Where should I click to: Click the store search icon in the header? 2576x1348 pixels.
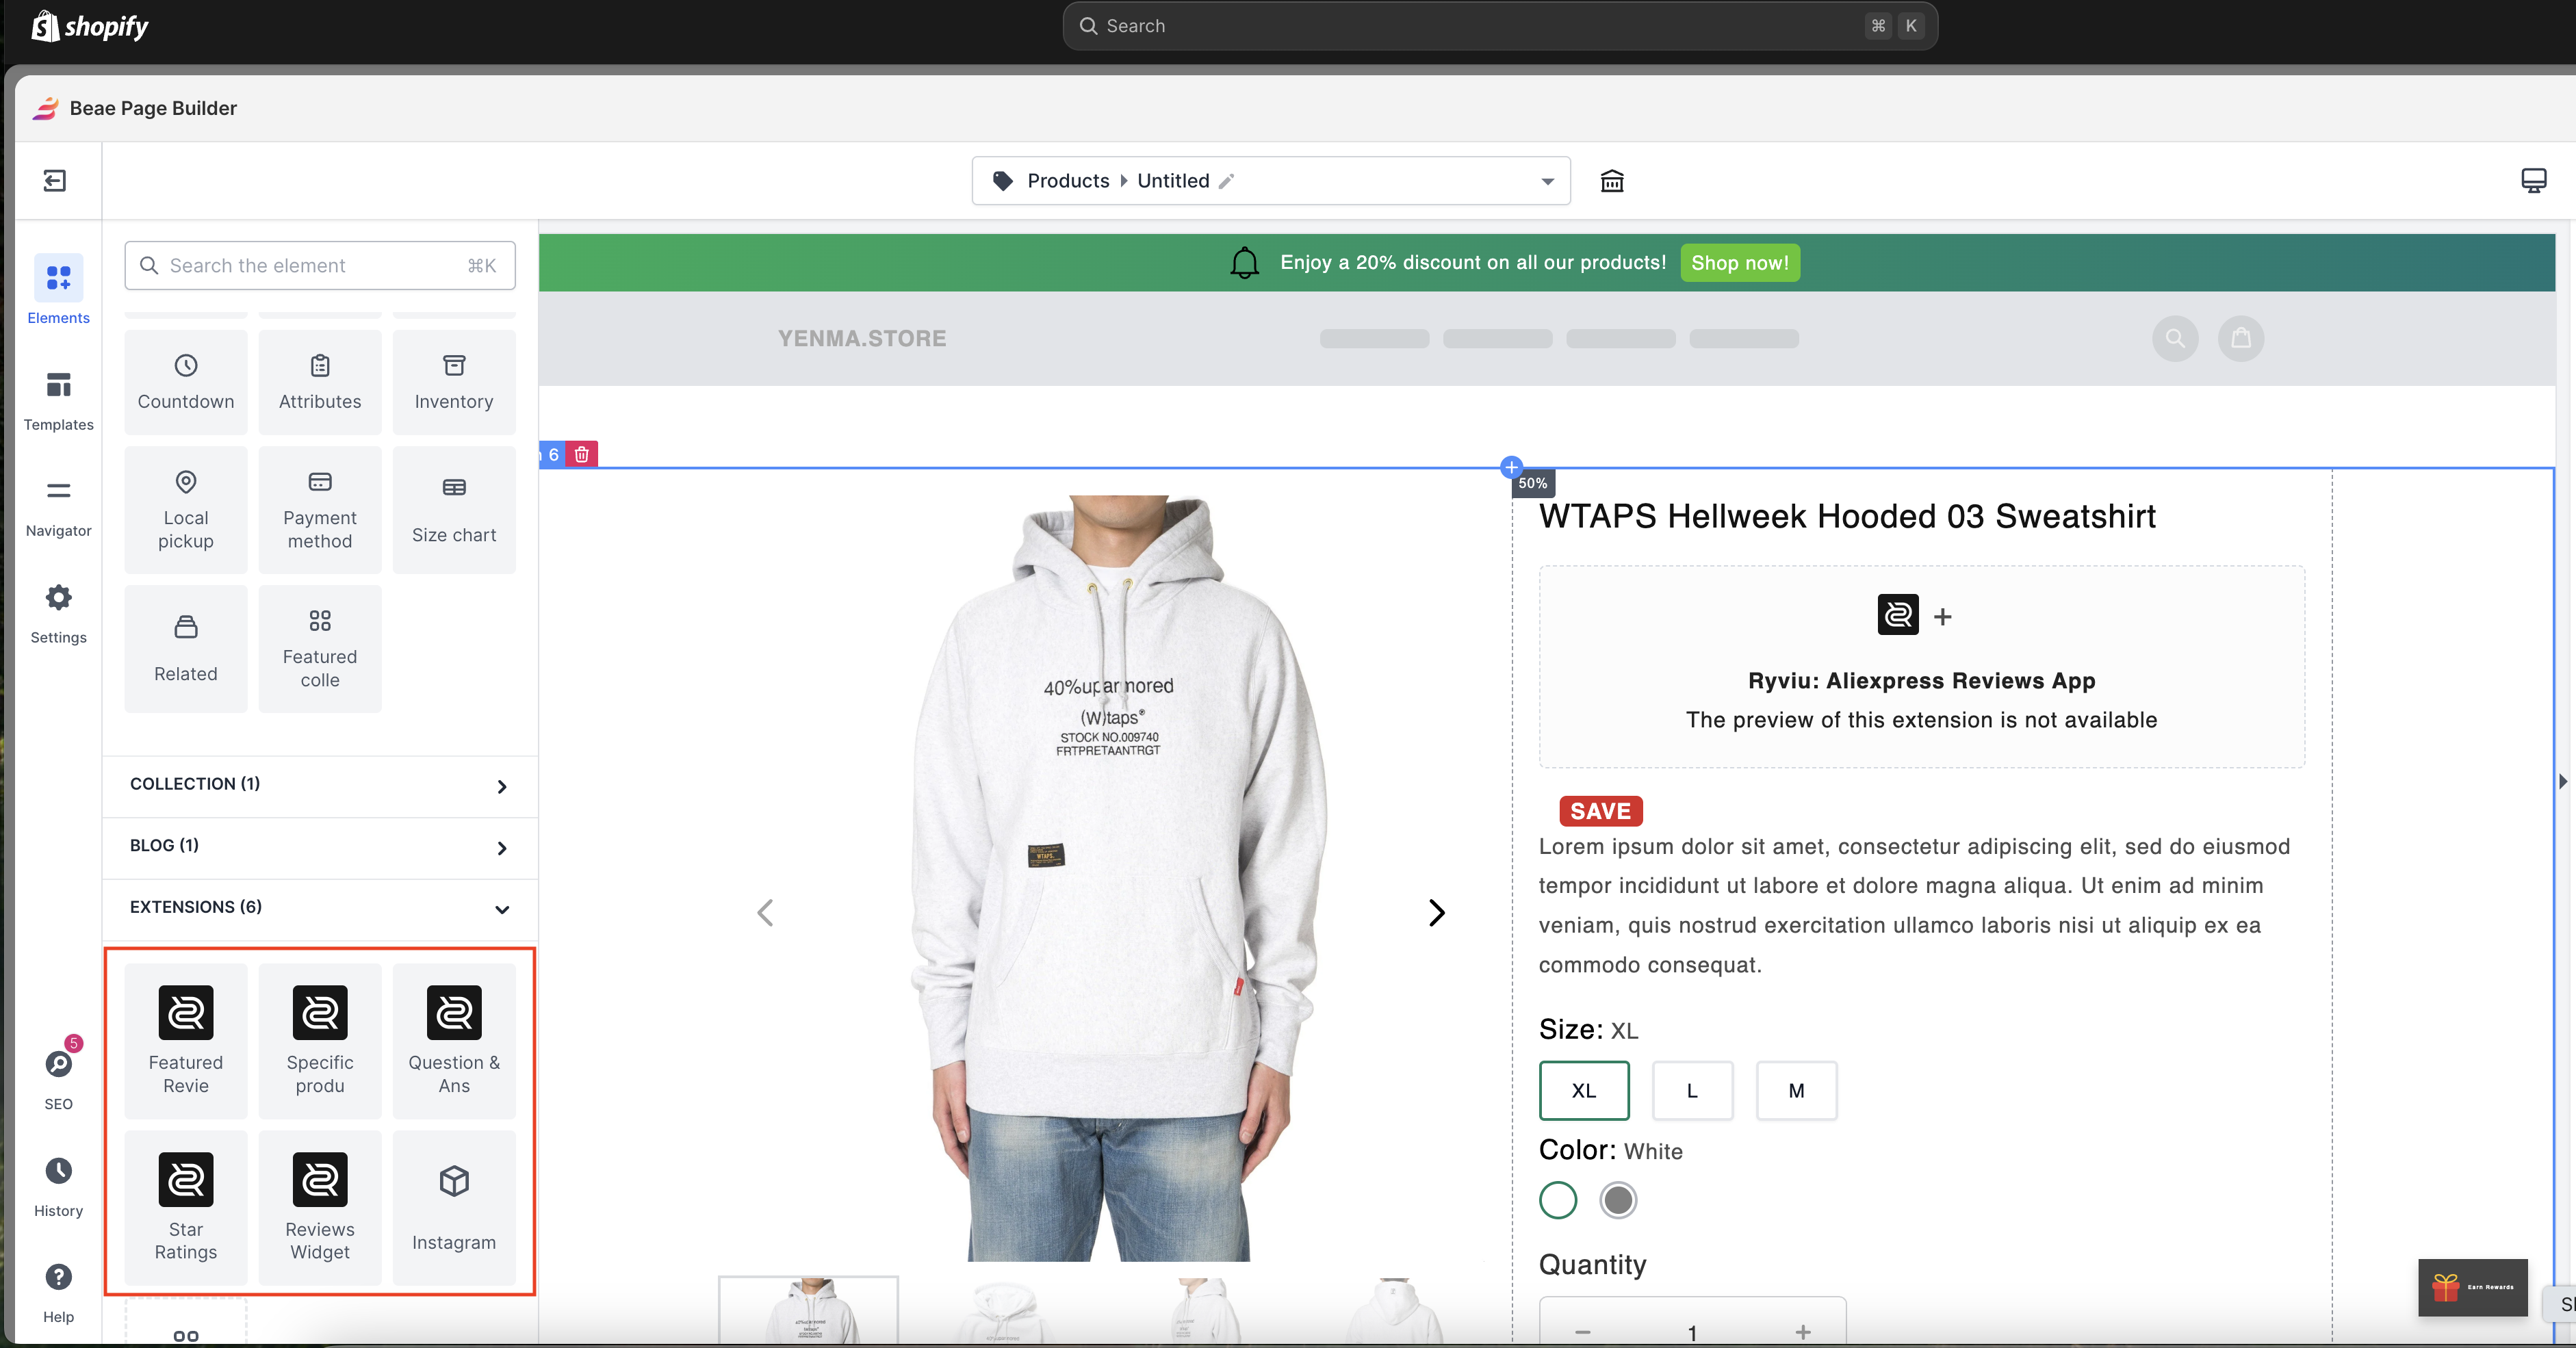(x=2175, y=338)
